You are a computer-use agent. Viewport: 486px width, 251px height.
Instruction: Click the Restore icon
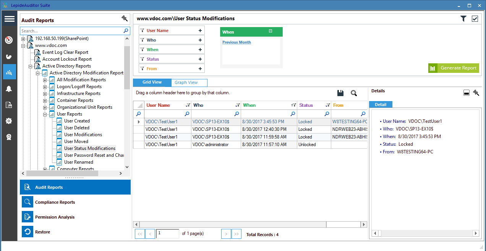point(28,232)
